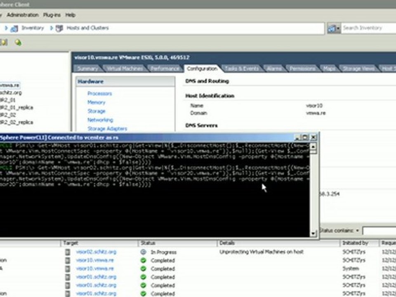Switch to the Maps tab
Screen dimensions: 396x297
[x=329, y=68]
